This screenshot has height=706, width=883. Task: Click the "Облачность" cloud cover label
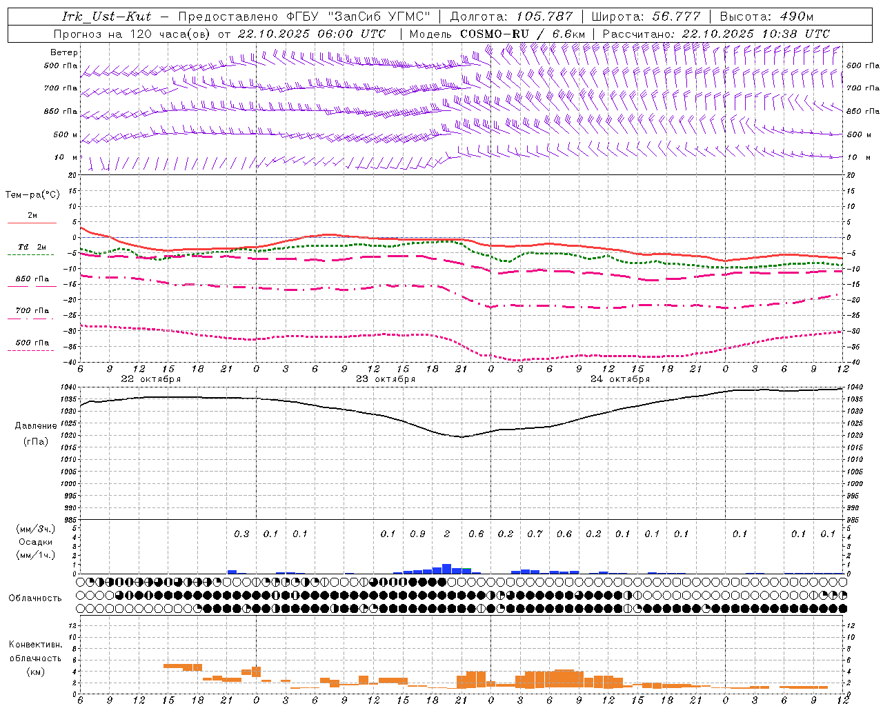[x=35, y=598]
